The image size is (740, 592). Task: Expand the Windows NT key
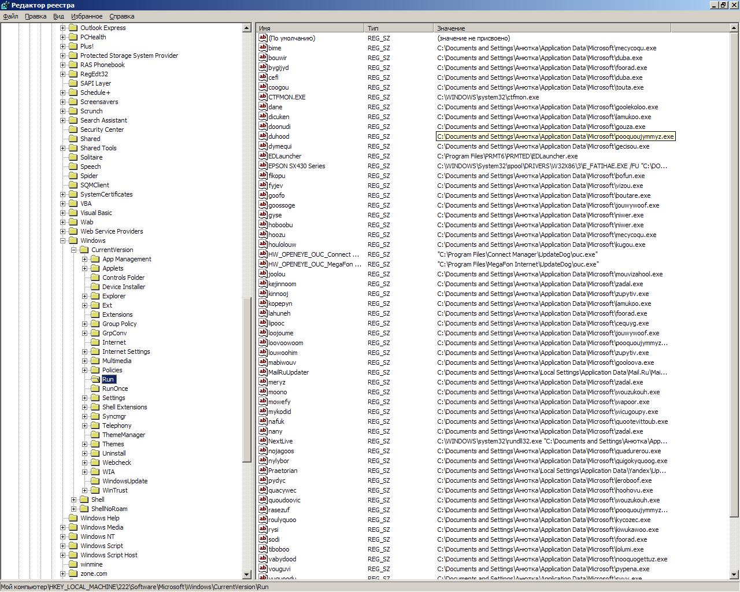62,536
